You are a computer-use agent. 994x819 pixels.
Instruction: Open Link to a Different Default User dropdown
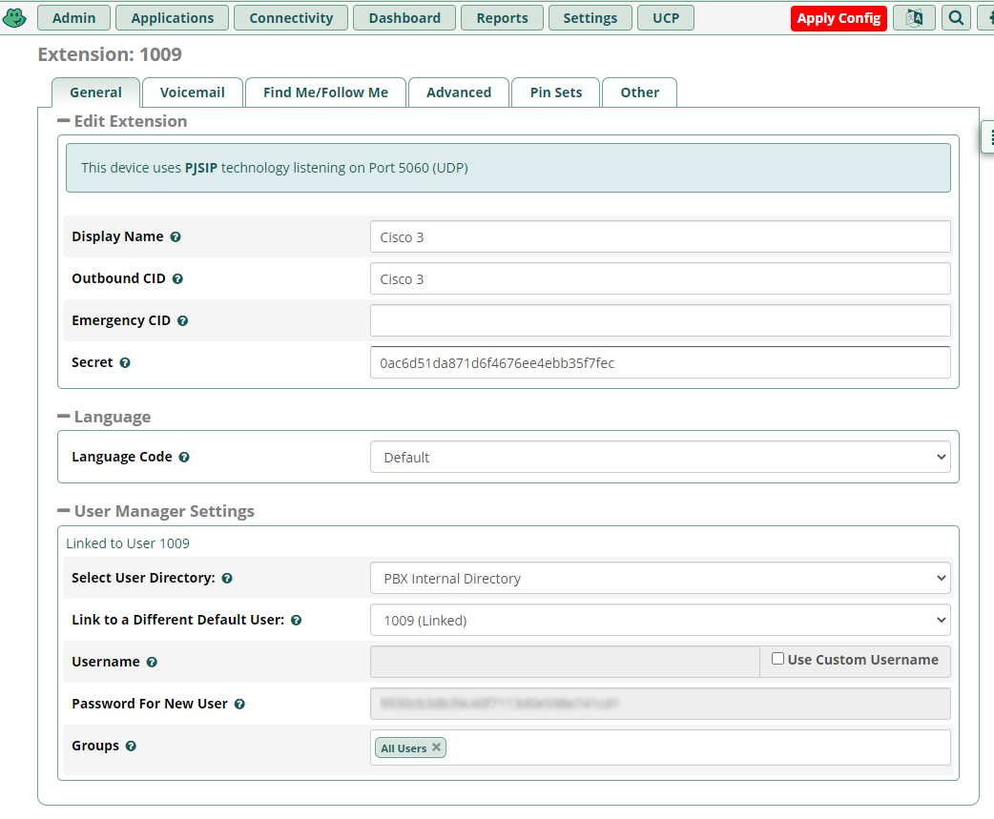coord(660,620)
